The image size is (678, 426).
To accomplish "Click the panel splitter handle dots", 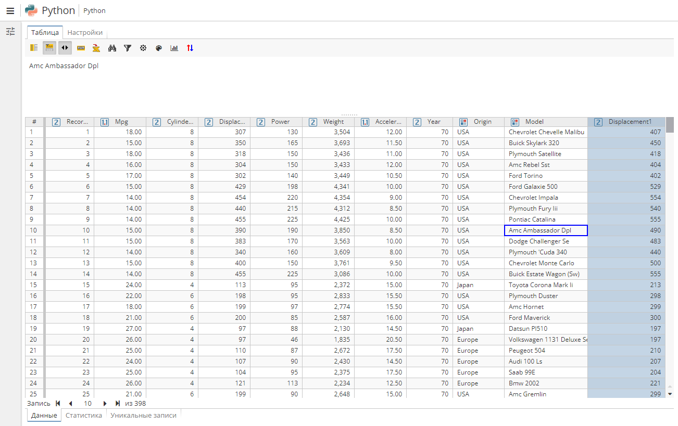I will 349,115.
